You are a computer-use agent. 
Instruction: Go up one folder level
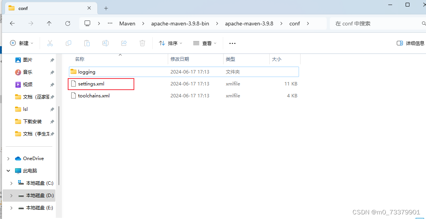click(49, 23)
